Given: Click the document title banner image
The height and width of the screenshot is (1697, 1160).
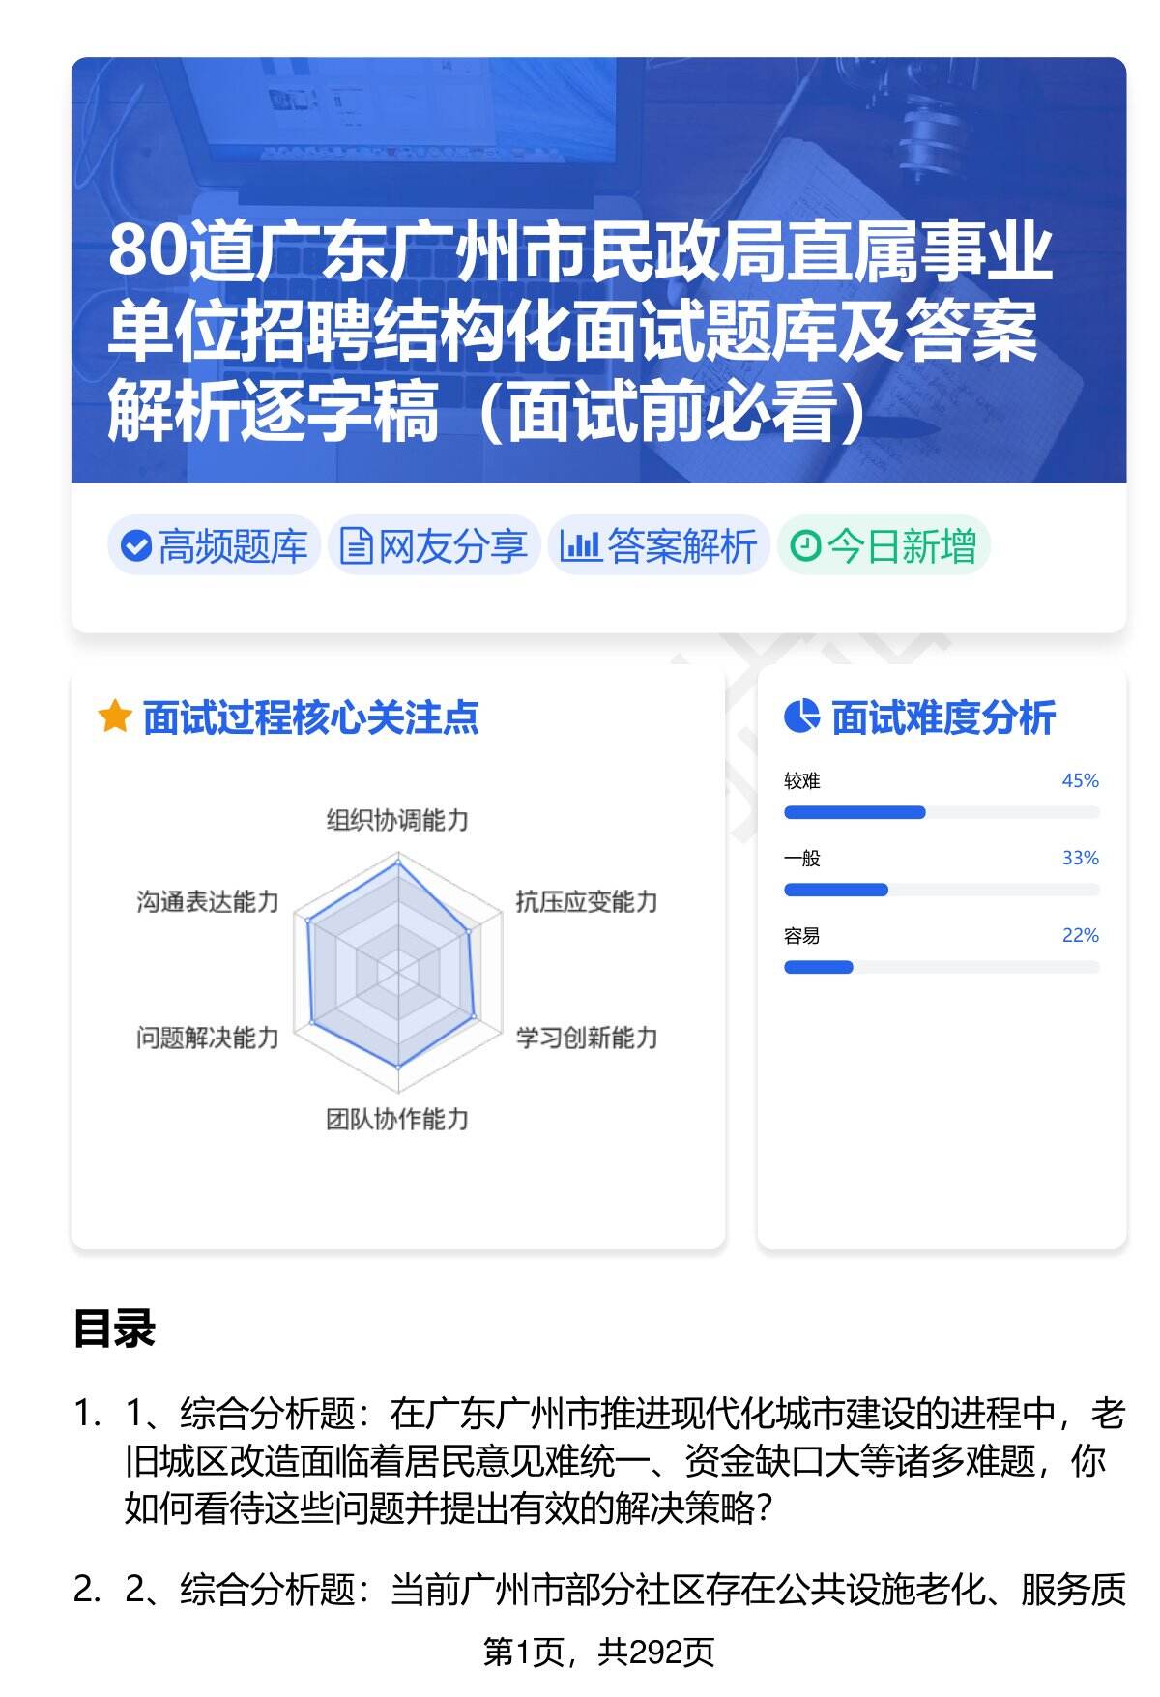Looking at the screenshot, I should pyautogui.click(x=598, y=270).
